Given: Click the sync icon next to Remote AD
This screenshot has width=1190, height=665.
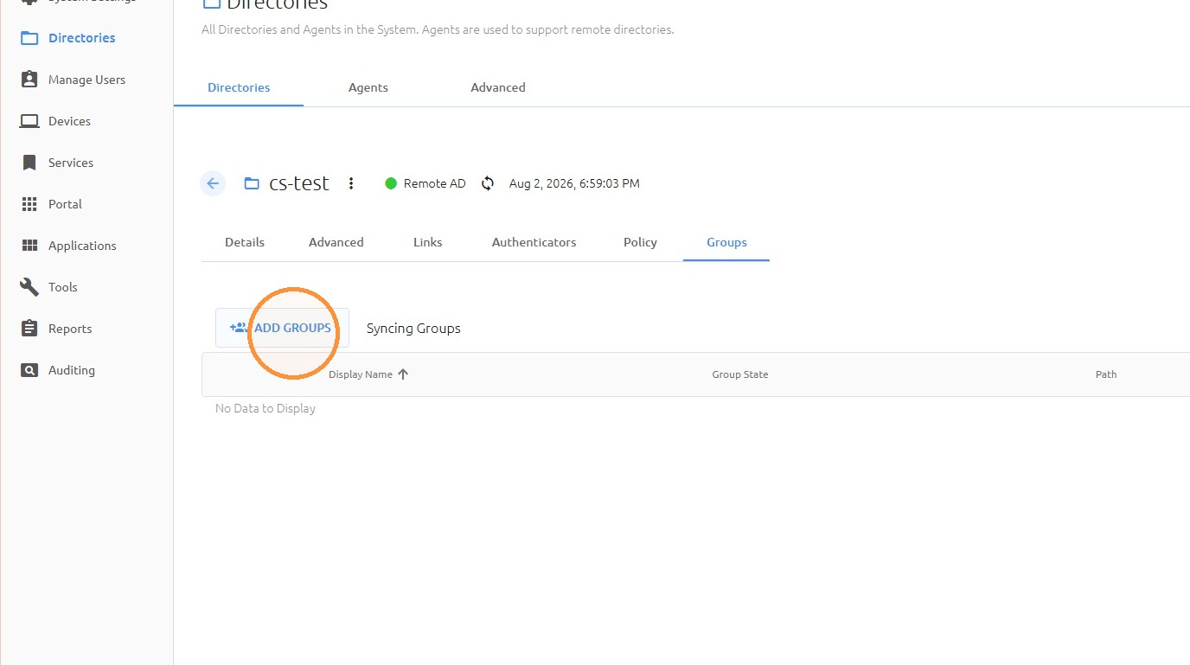Looking at the screenshot, I should tap(488, 183).
